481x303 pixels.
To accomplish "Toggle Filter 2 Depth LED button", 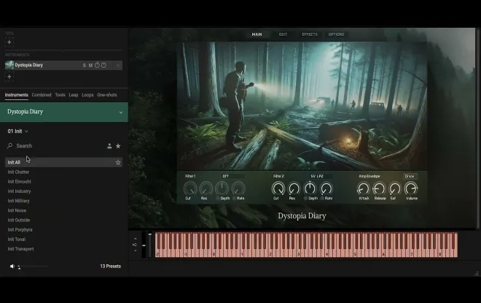I will coord(305,199).
